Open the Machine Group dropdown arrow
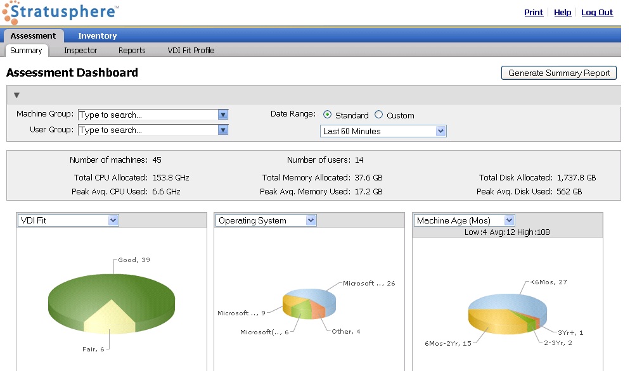 [223, 115]
